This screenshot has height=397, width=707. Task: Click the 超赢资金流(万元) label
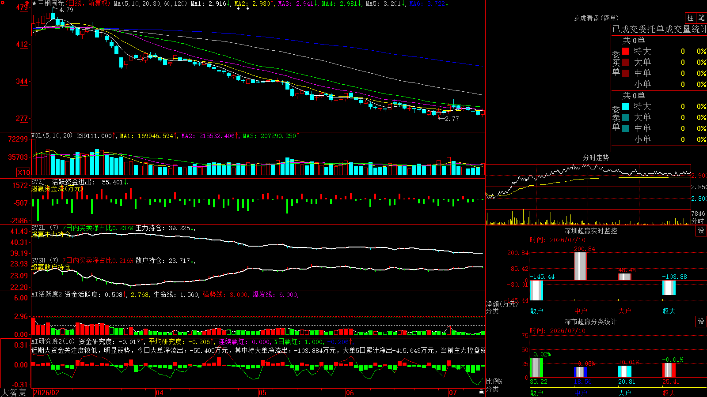point(57,189)
